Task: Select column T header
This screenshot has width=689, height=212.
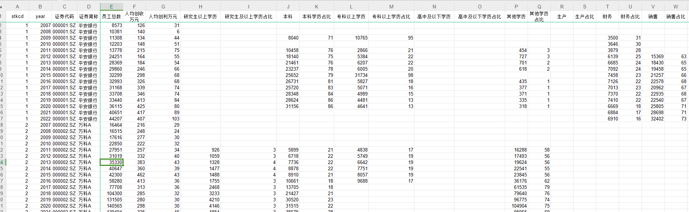Action: click(x=607, y=7)
